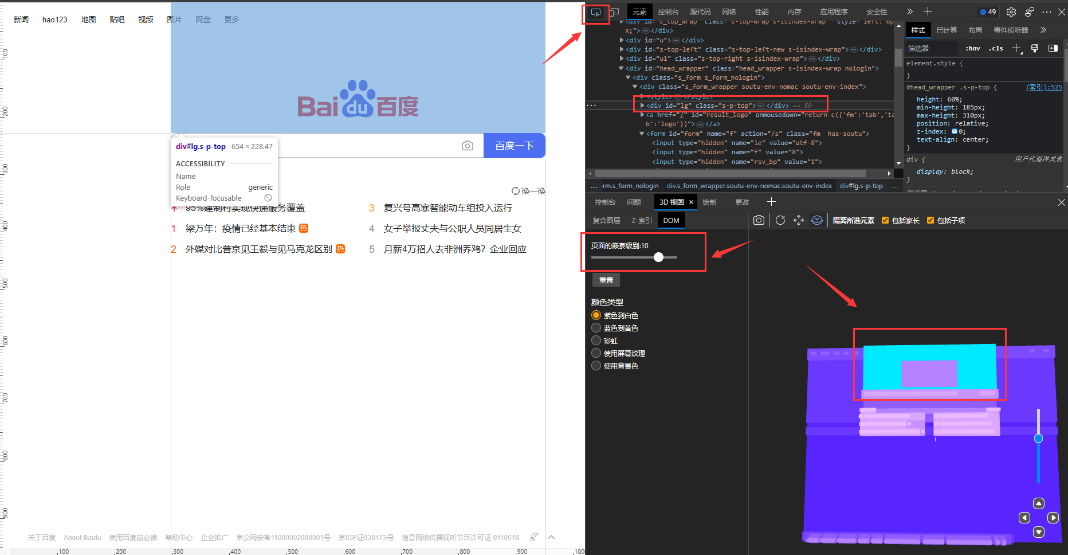Click the camera image-search icon in Baidu search box
This screenshot has width=1068, height=555.
point(468,146)
